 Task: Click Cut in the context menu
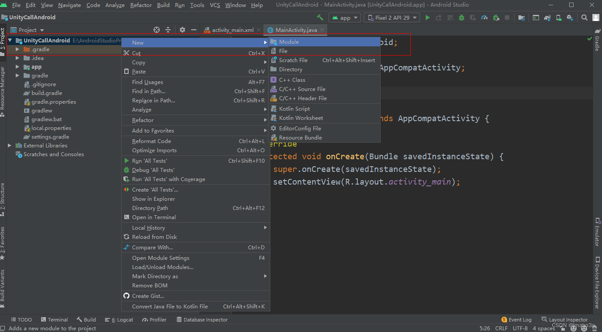pos(195,53)
